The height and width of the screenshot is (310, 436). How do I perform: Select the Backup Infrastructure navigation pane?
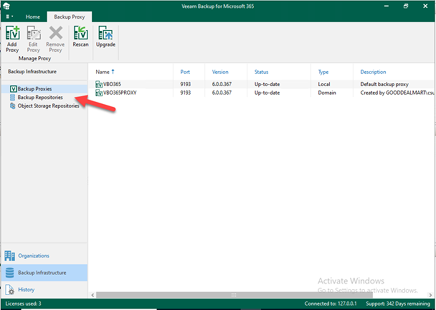(42, 273)
